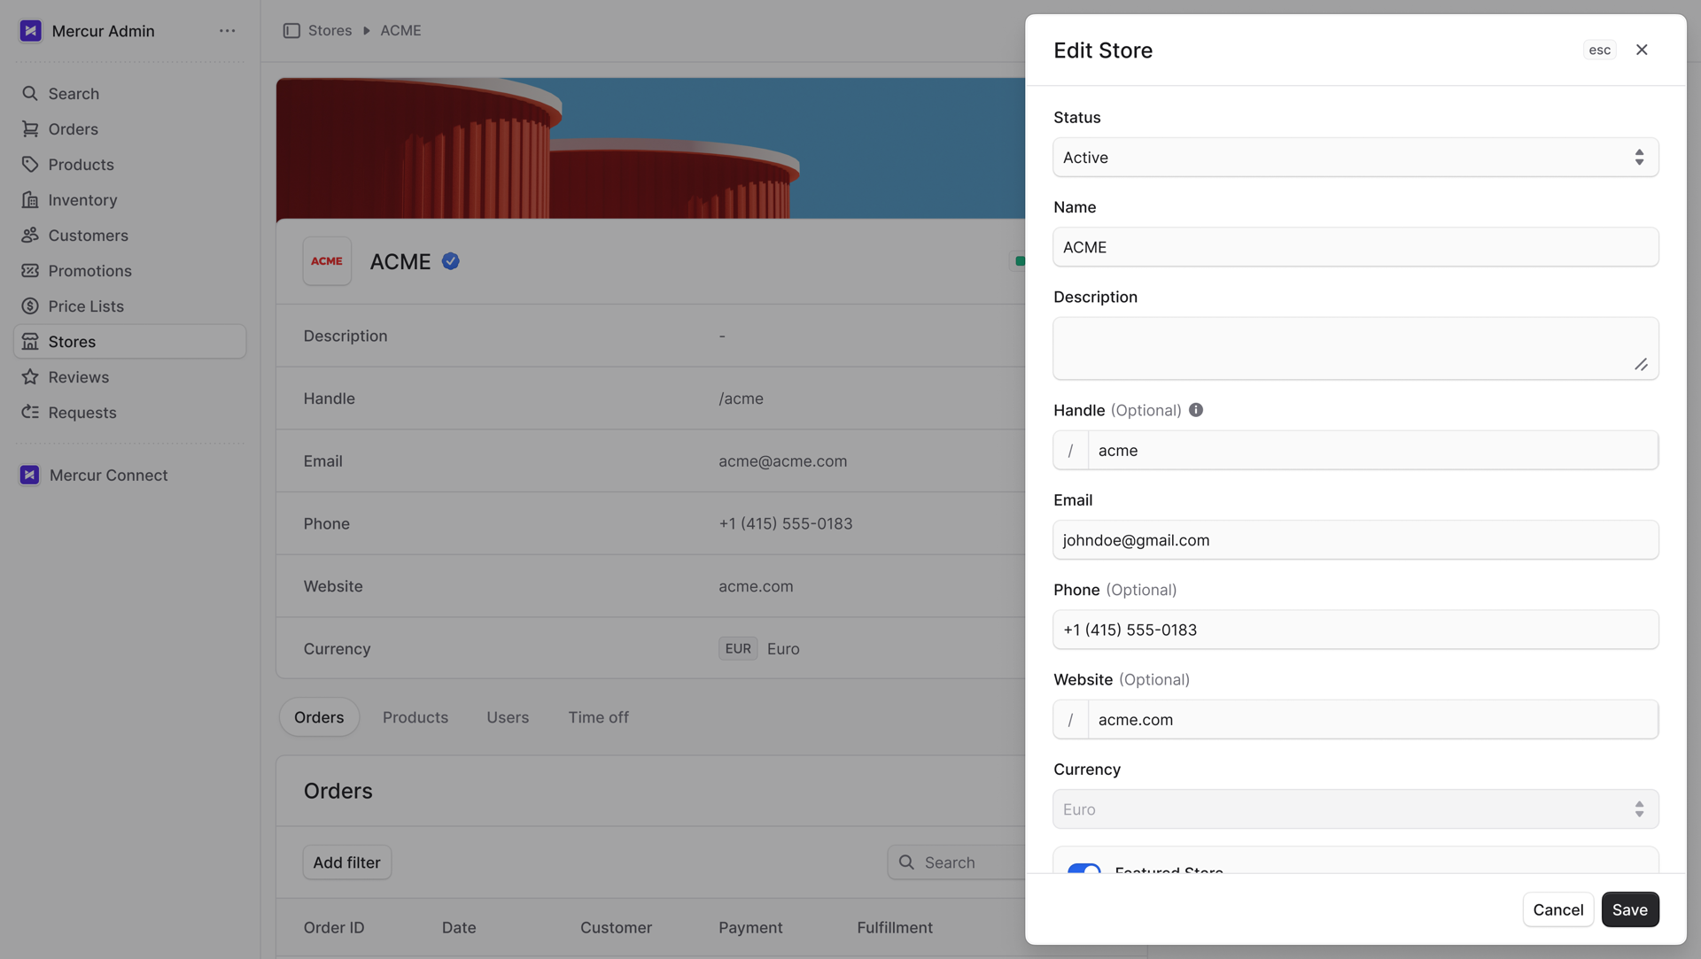Open Reviews in the sidebar

[130, 377]
